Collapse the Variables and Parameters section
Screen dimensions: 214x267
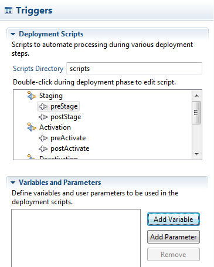click(13, 182)
